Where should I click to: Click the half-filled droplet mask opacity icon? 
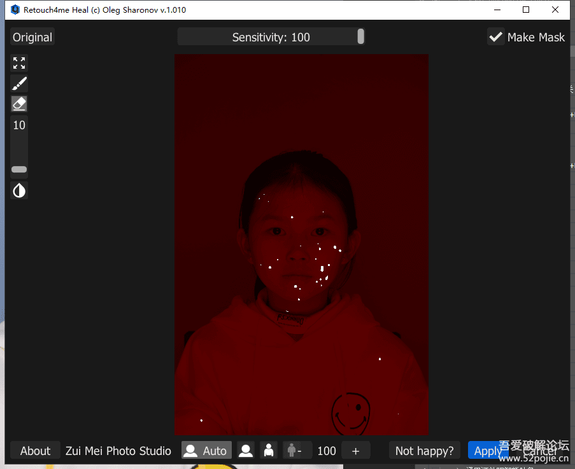point(19,190)
